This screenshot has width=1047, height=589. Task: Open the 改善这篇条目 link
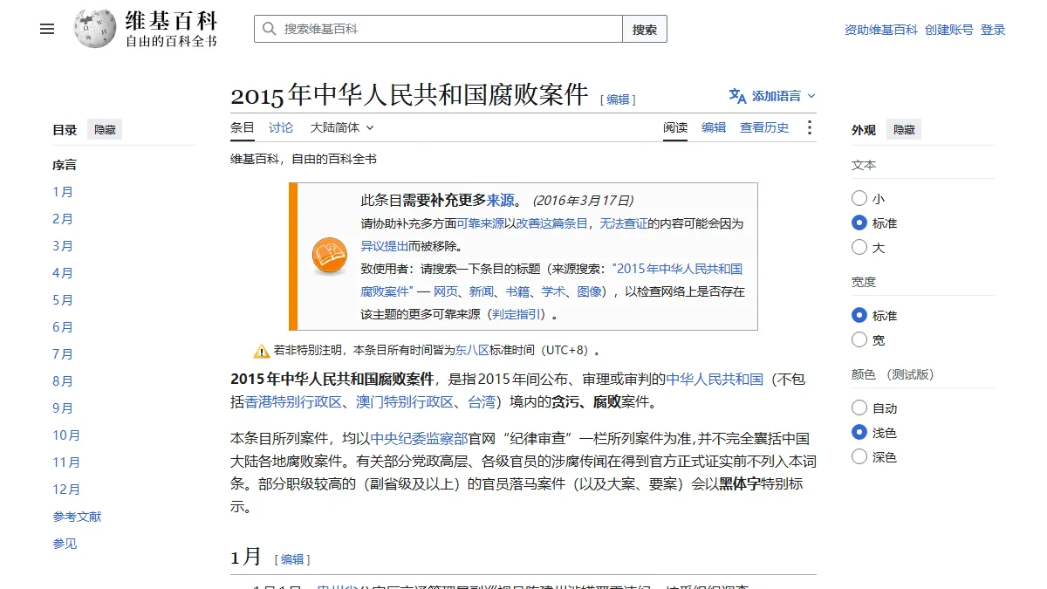pyautogui.click(x=552, y=223)
